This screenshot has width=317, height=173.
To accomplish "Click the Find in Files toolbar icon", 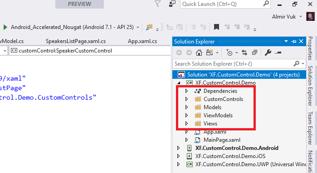I will pos(149,27).
